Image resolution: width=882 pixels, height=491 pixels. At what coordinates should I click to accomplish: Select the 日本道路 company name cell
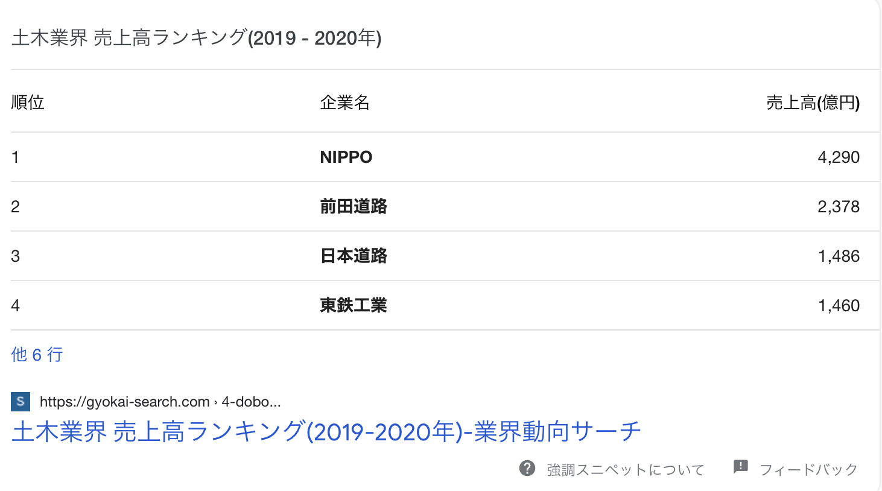(x=354, y=256)
